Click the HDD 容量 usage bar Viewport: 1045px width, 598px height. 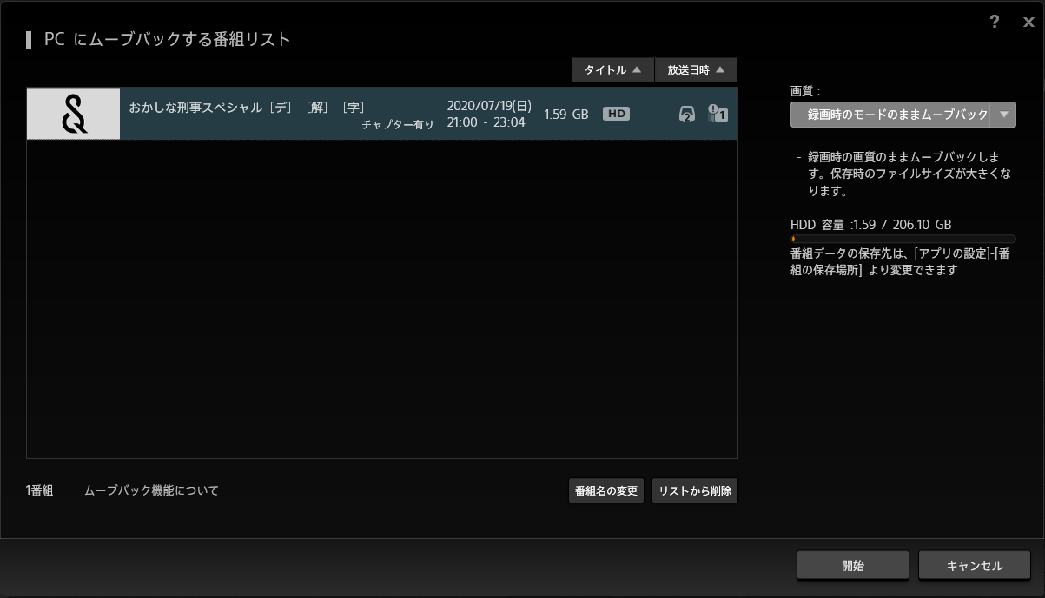click(x=903, y=239)
